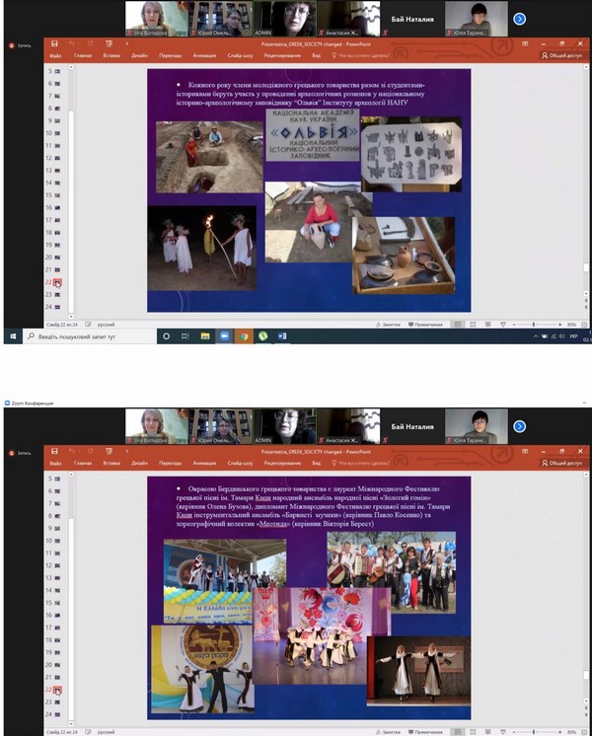592x736 pixels.
Task: Toggle Примечания comments pane in upper screenshot
Action: (x=425, y=325)
